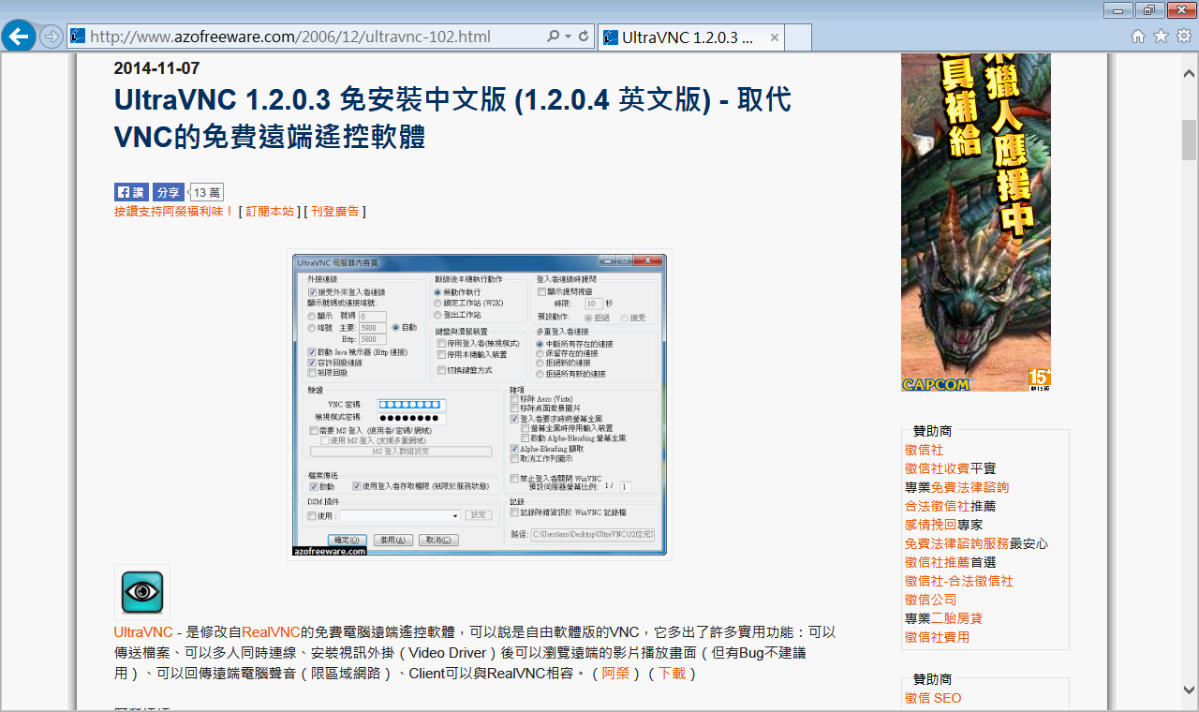The width and height of the screenshot is (1199, 712).
Task: Open the UltraVNC settings dialog screenshot image
Action: (x=480, y=405)
